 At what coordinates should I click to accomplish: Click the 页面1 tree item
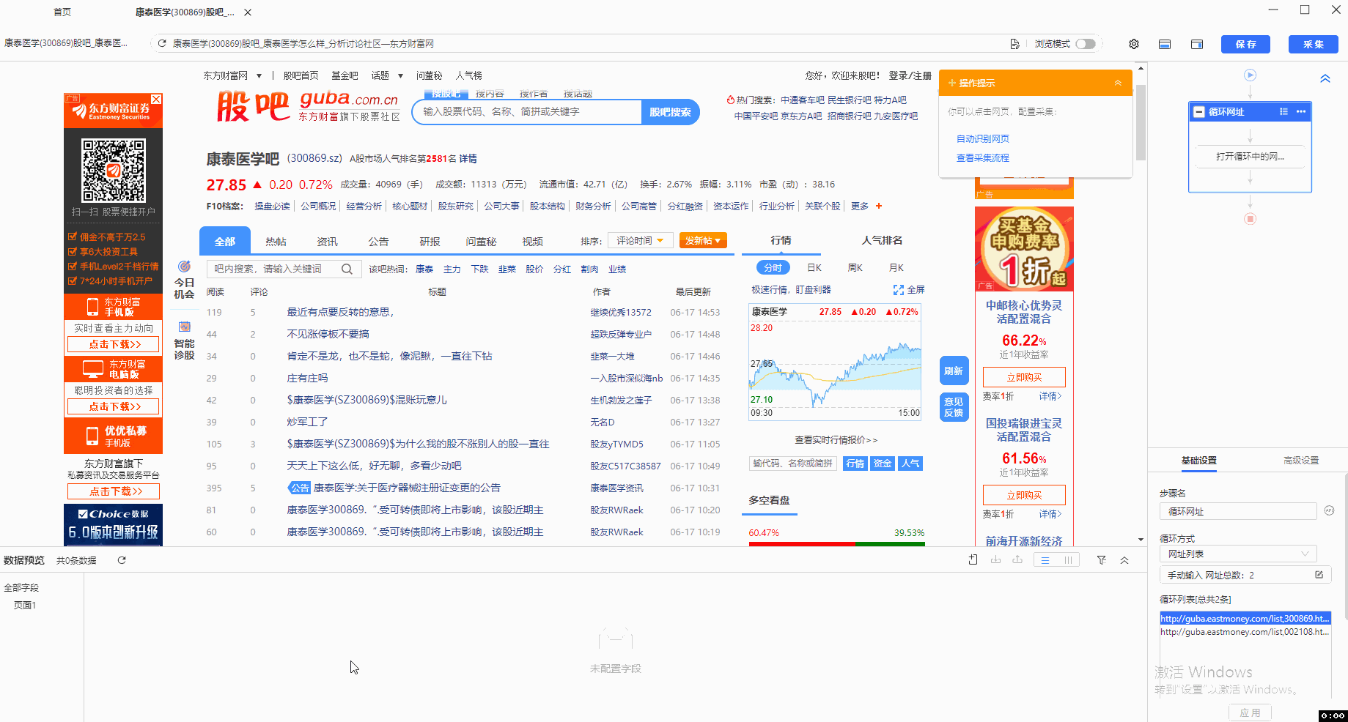coord(25,605)
